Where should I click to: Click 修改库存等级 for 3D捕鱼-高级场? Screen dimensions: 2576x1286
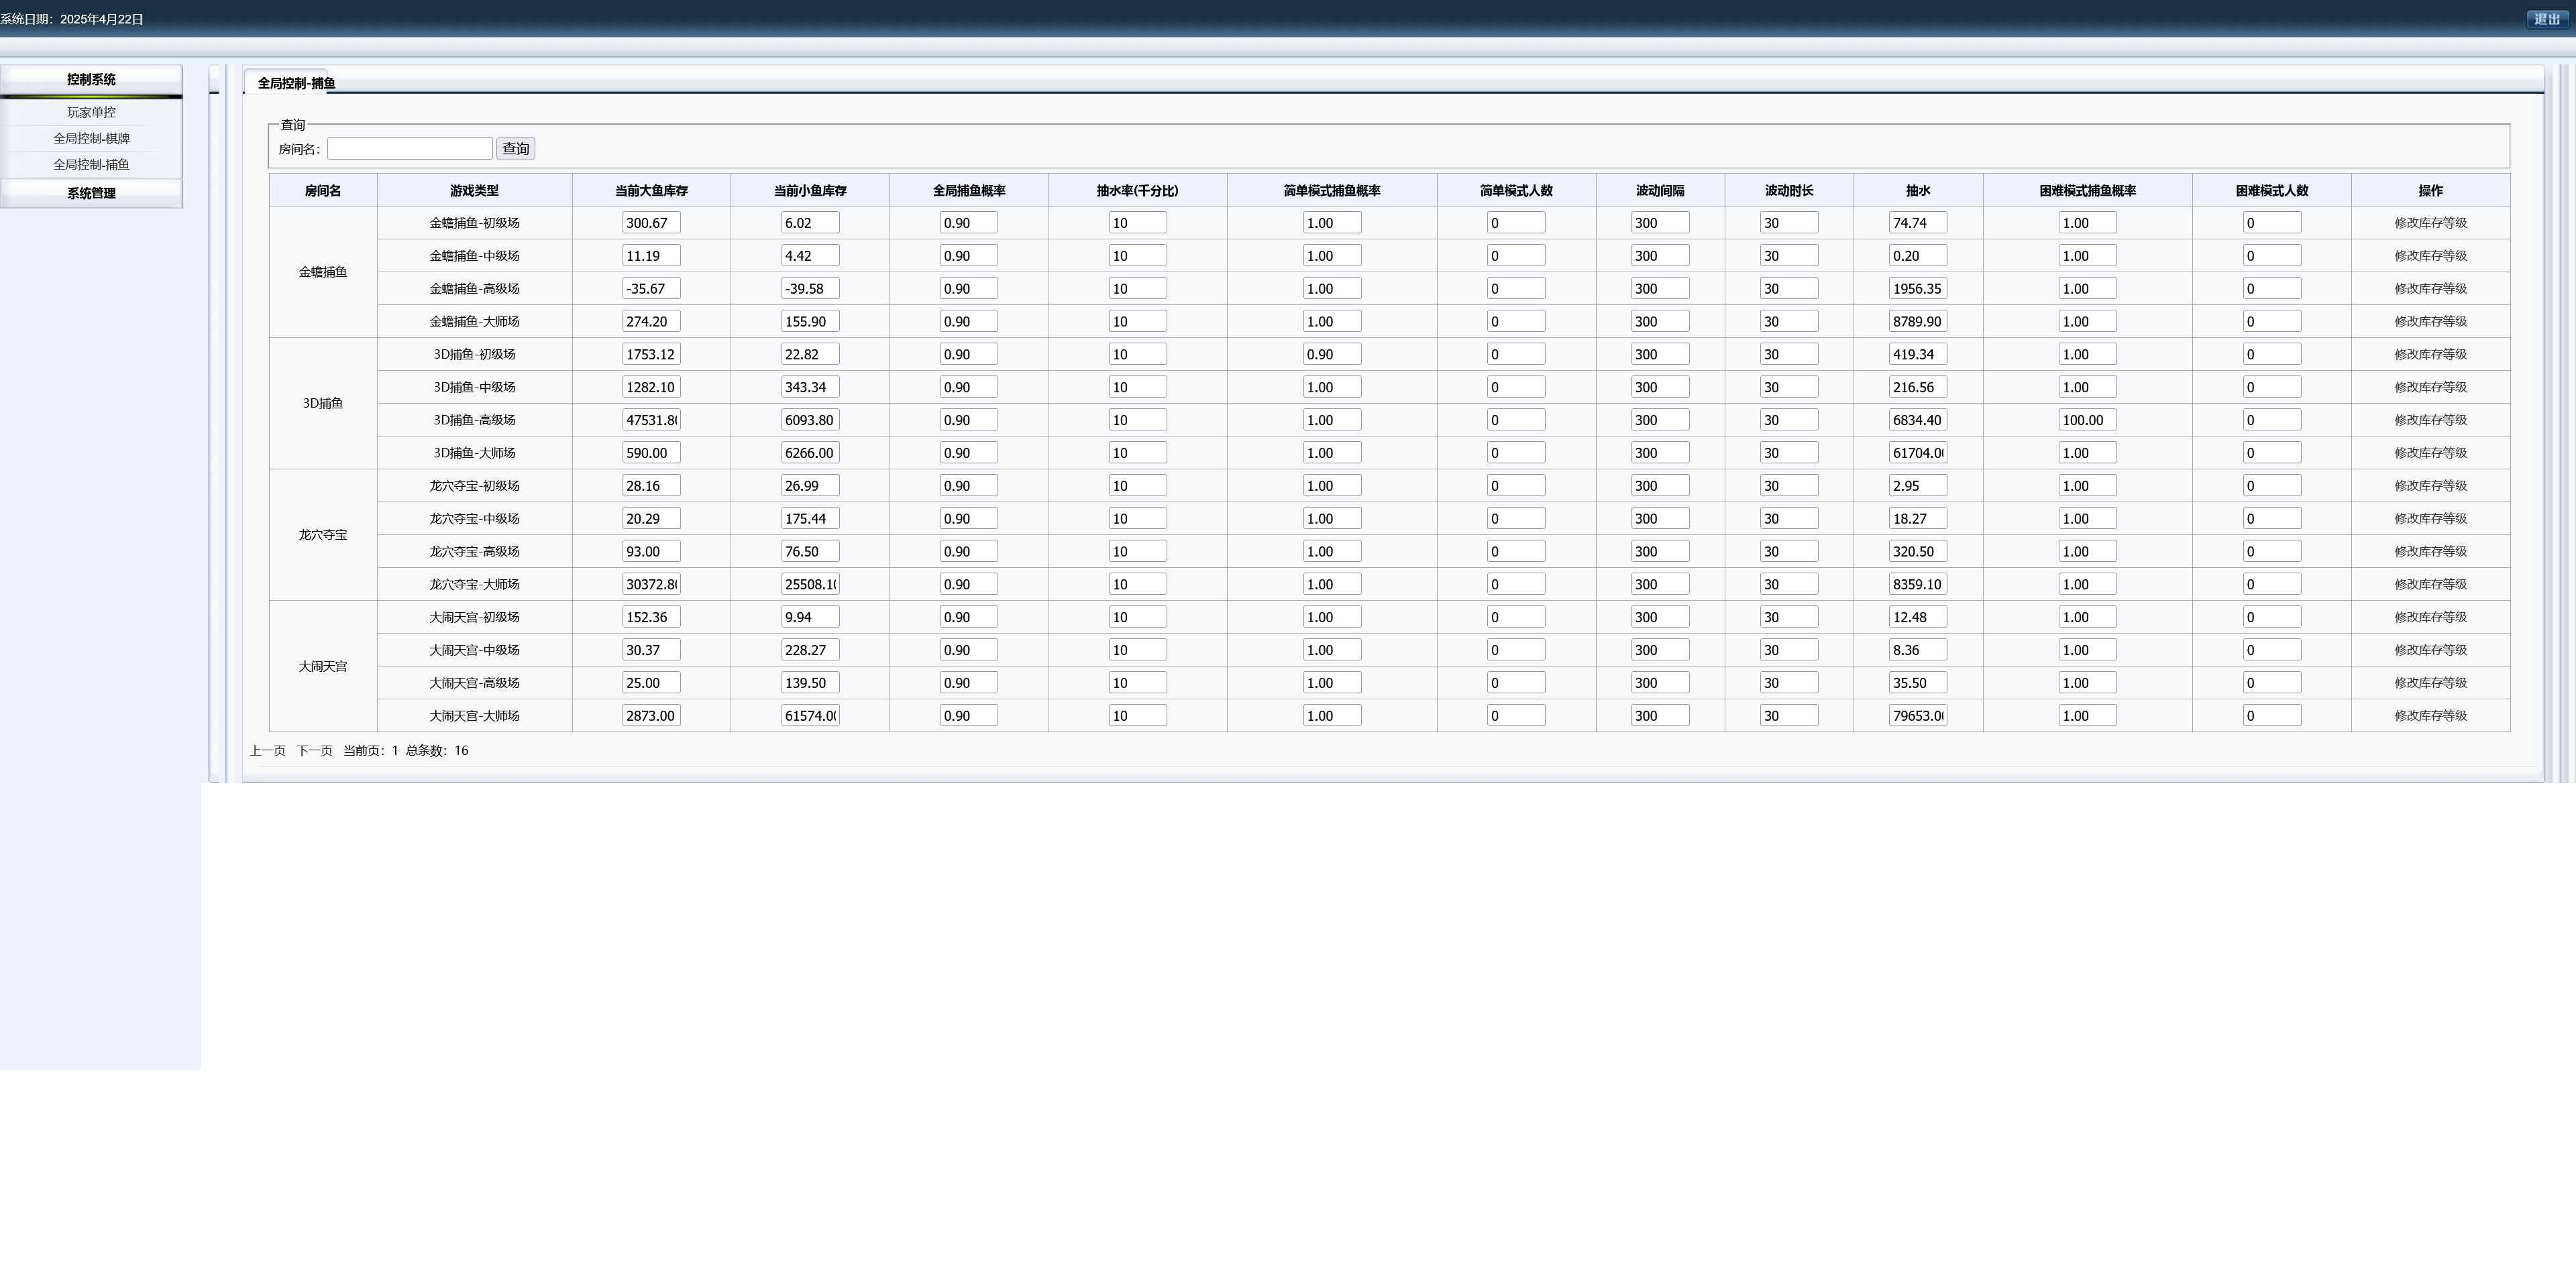click(2430, 420)
